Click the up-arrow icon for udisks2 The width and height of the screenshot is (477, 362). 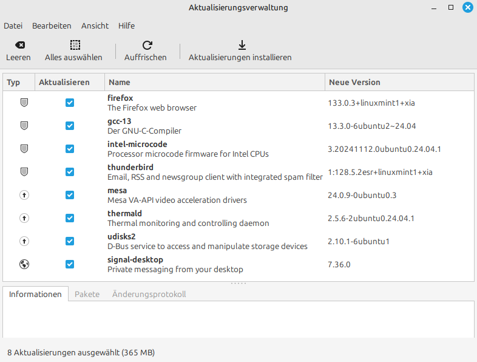pyautogui.click(x=24, y=241)
